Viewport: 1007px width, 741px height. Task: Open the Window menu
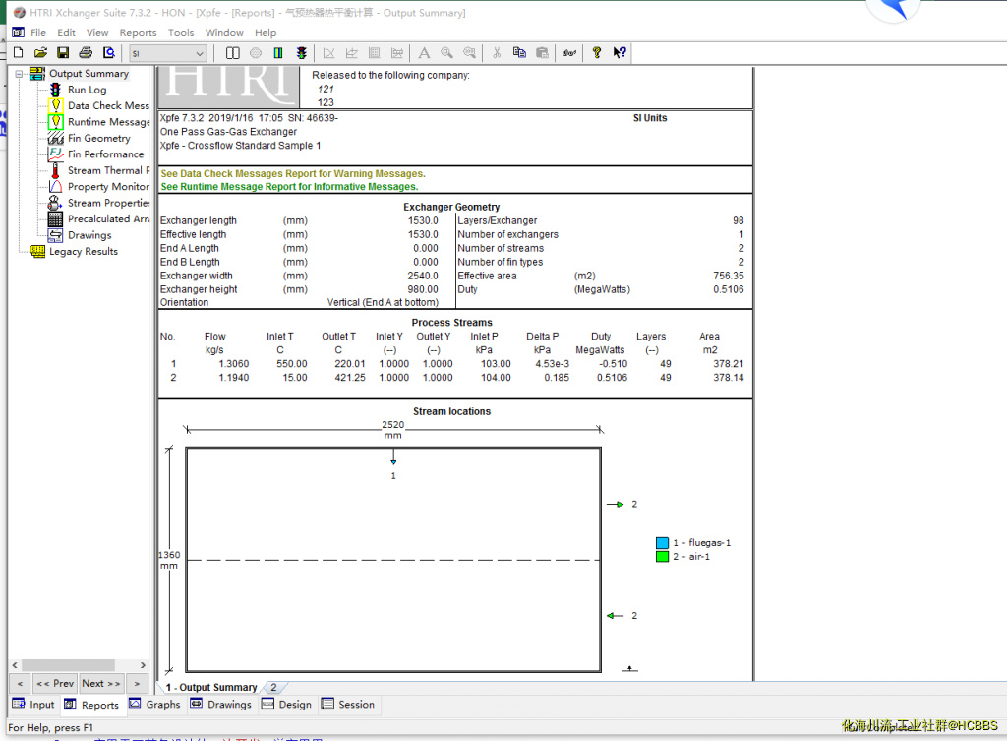point(224,32)
